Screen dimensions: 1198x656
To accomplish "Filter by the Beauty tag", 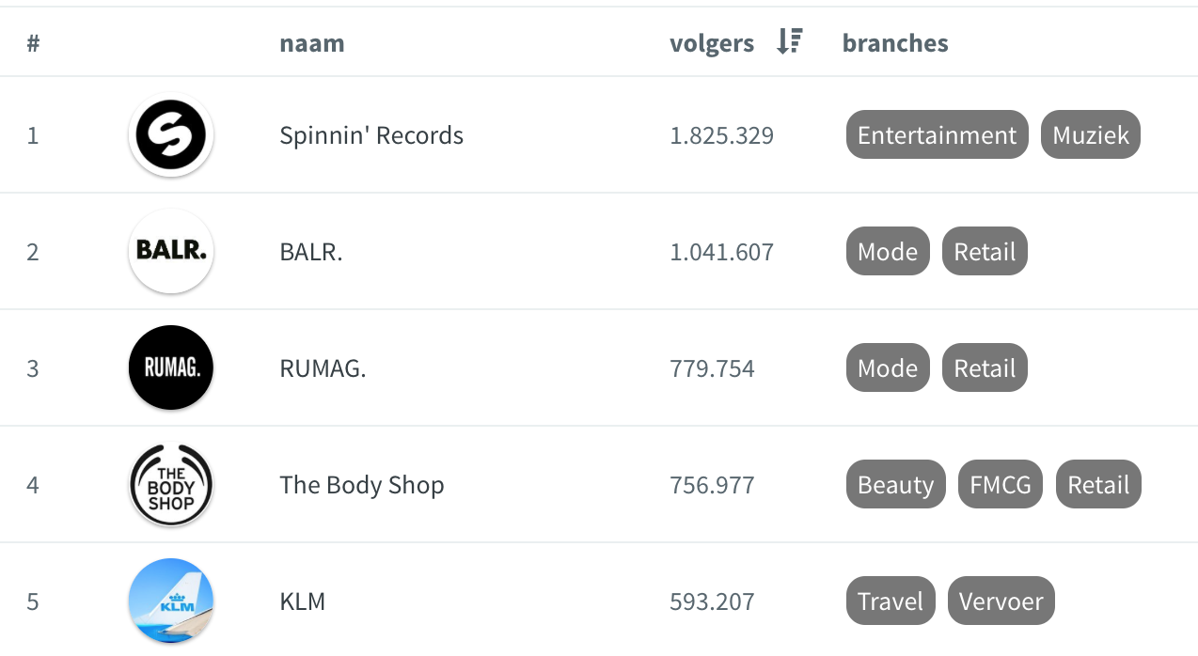I will point(895,485).
